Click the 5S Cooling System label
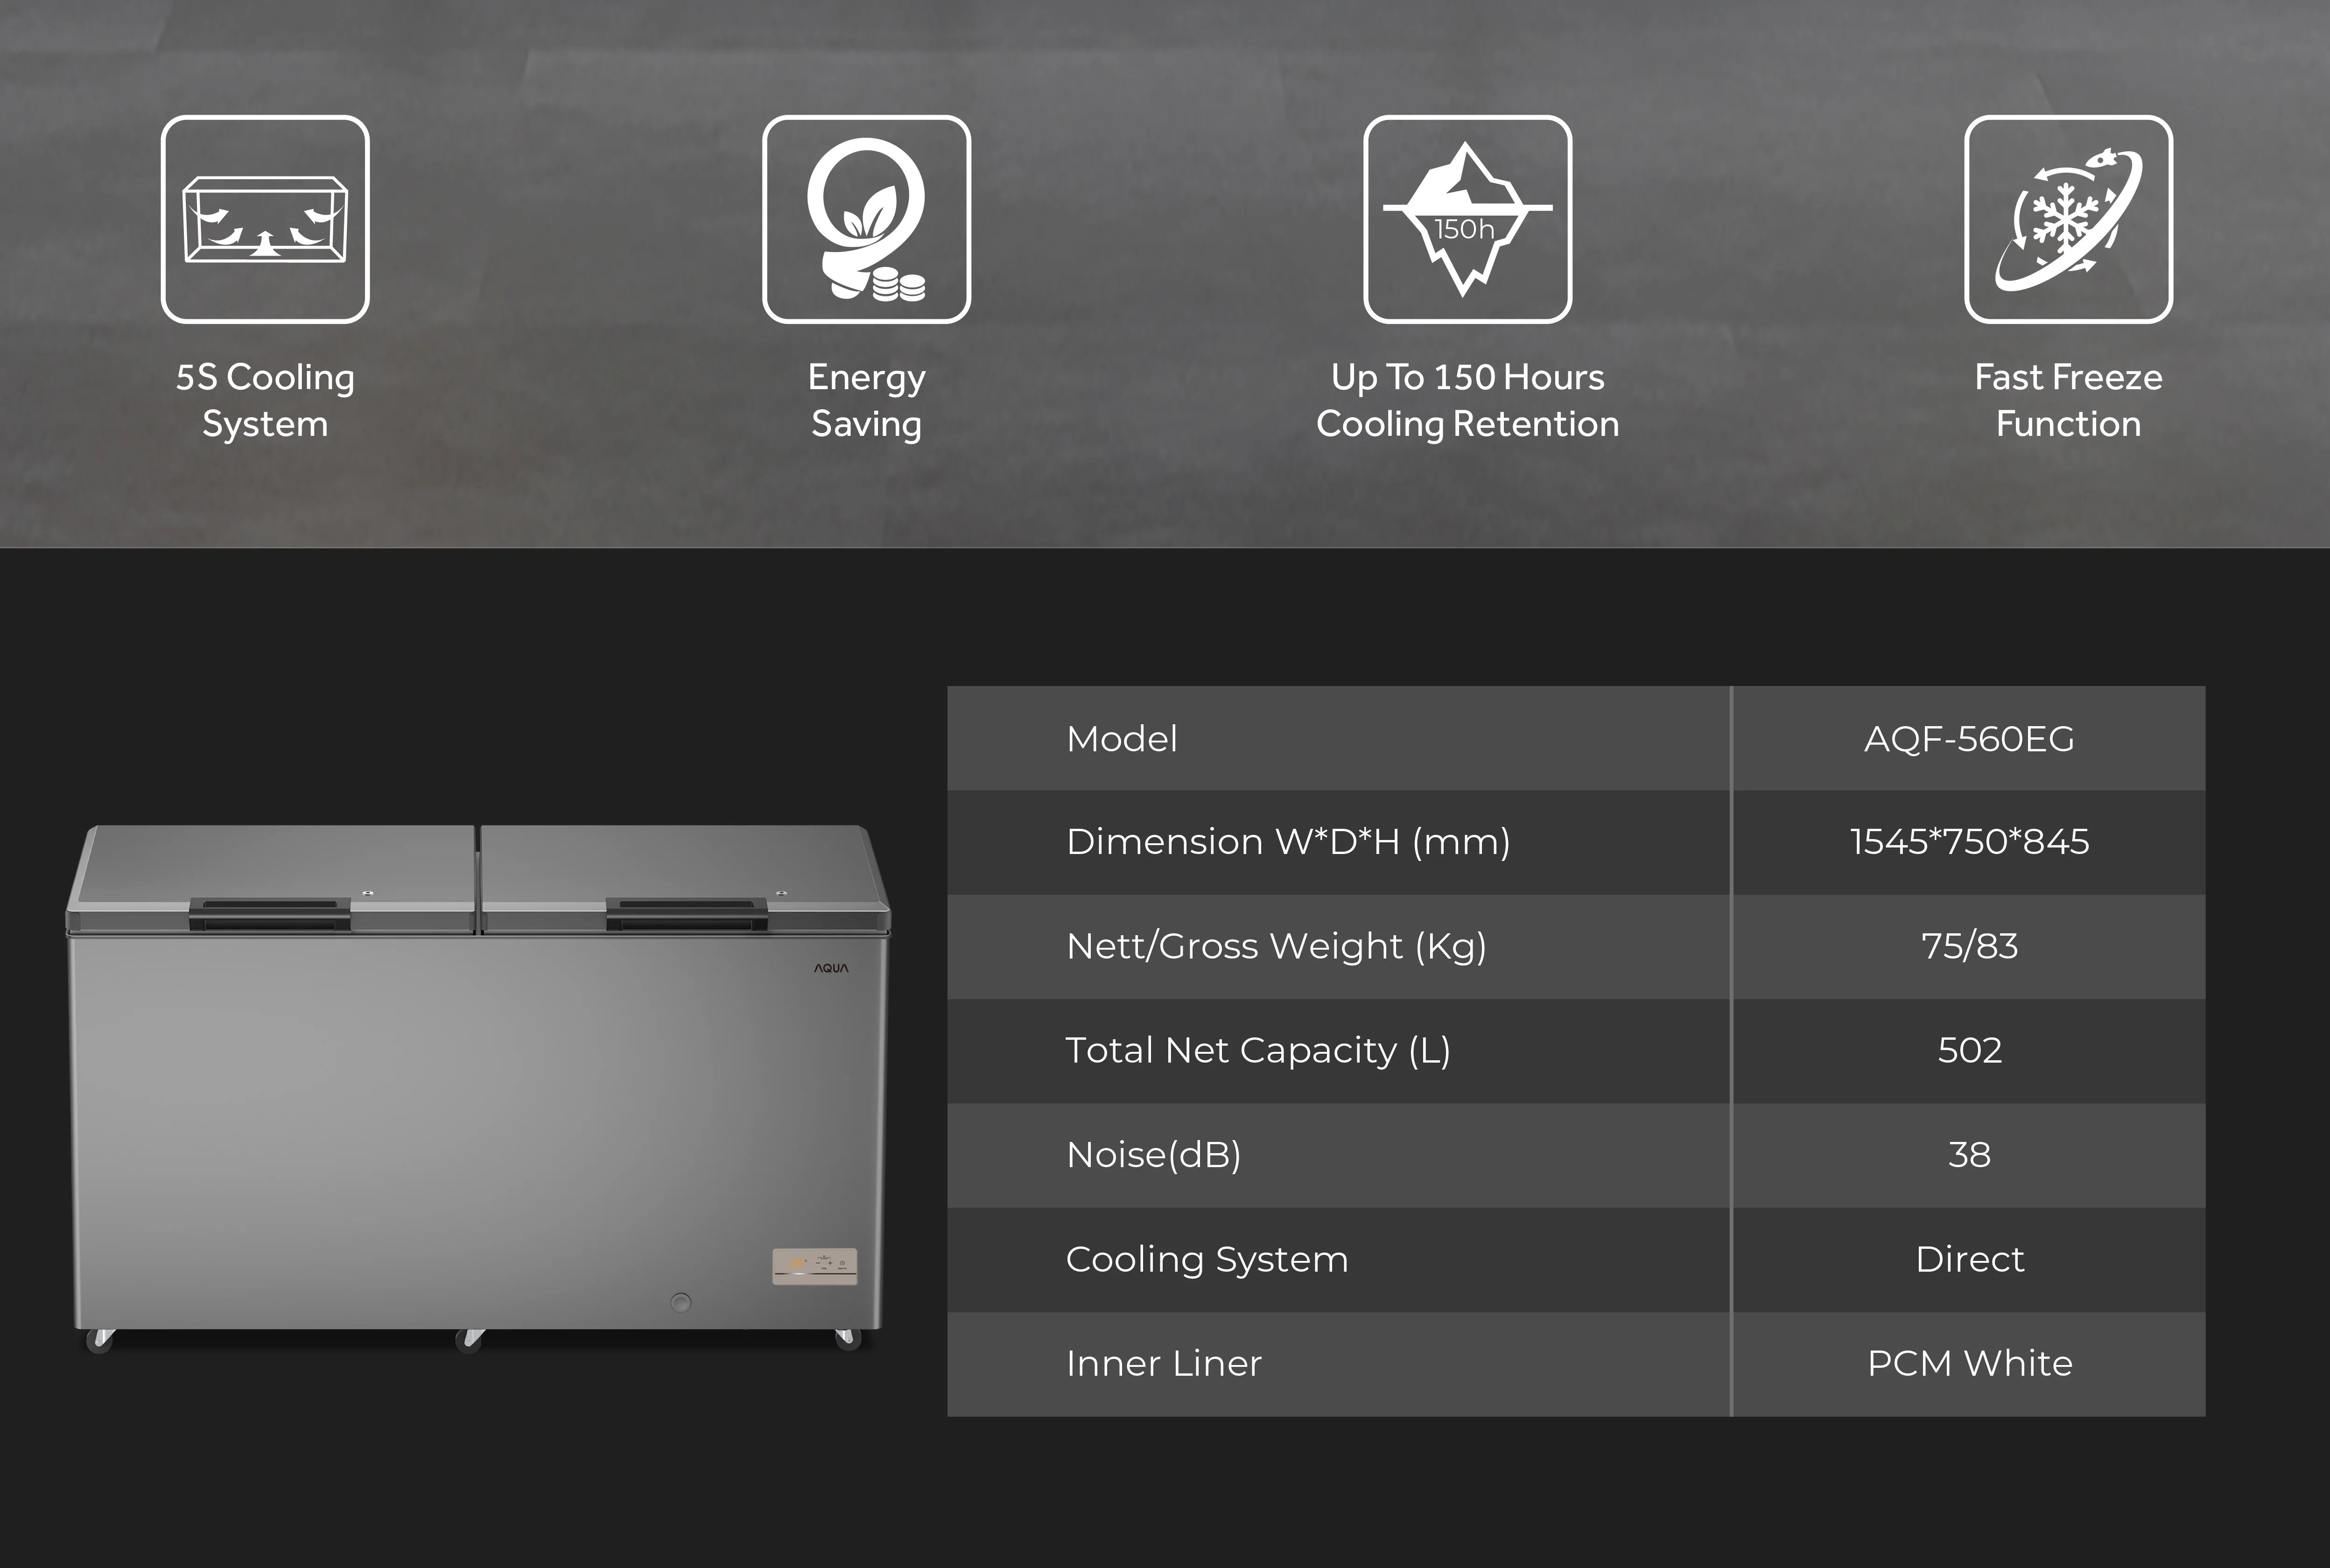Viewport: 2330px width, 1568px height. [x=265, y=400]
